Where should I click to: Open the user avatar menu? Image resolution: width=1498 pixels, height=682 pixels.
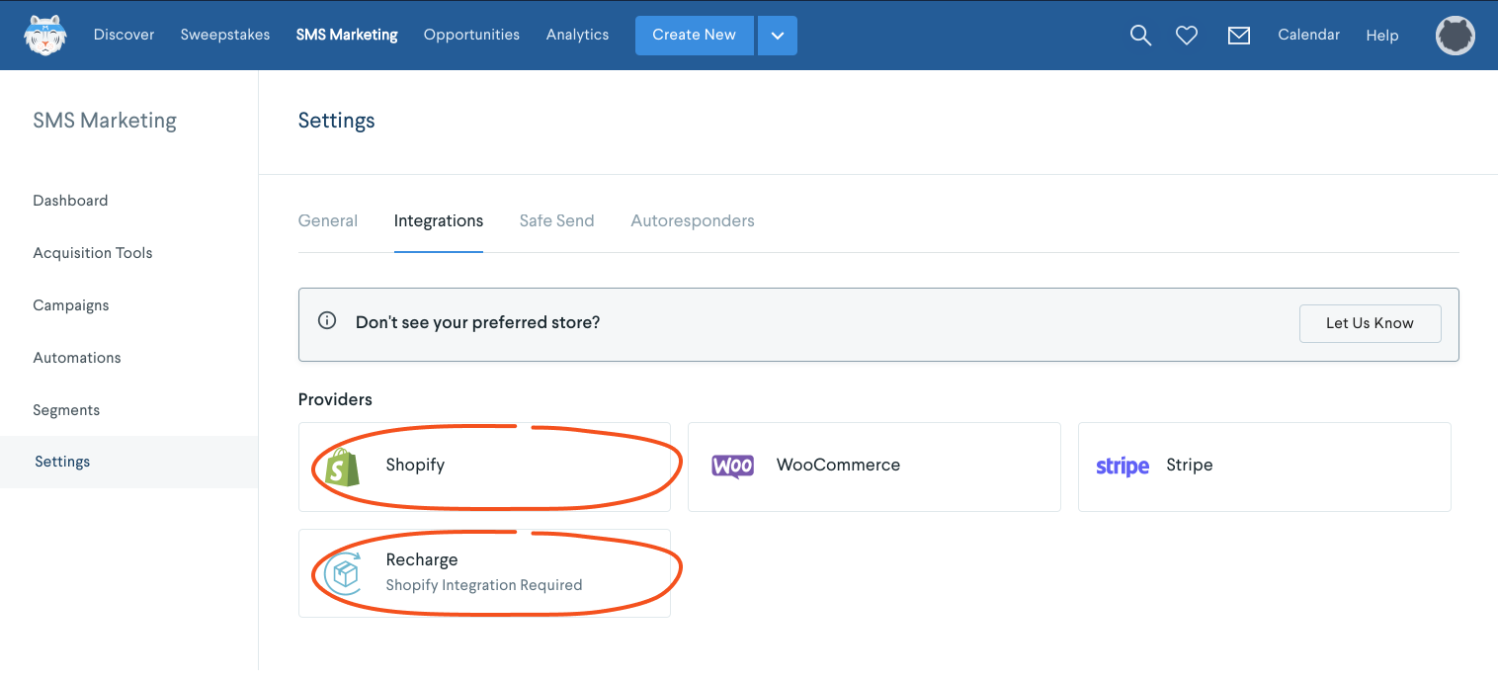(x=1456, y=36)
